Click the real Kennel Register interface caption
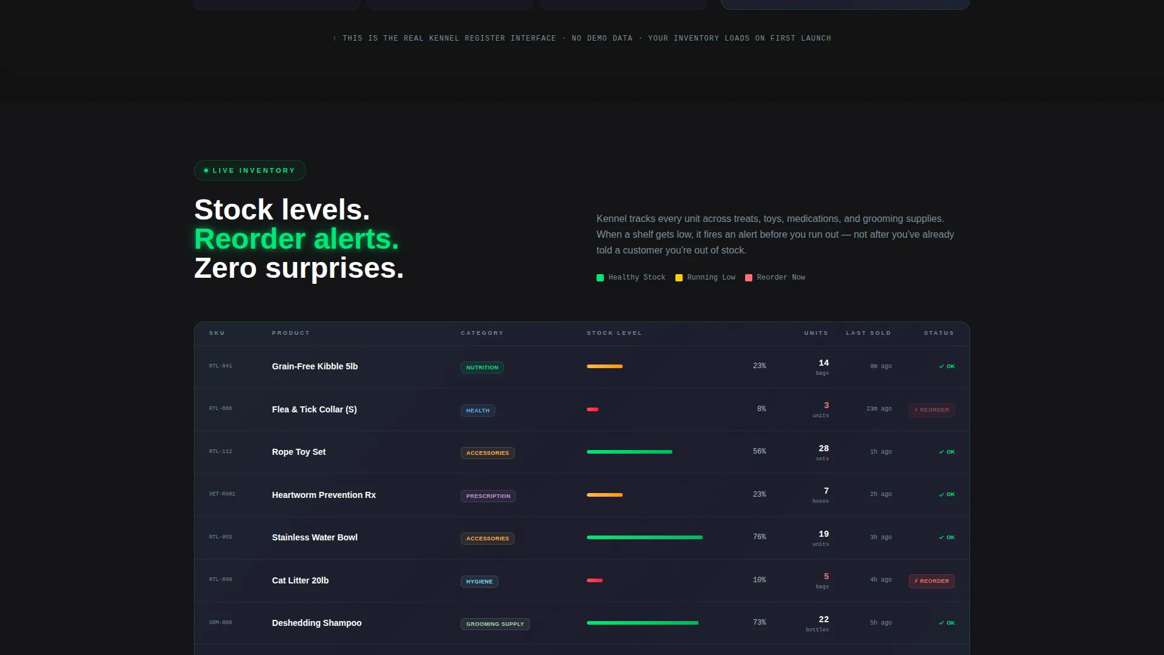 [582, 38]
